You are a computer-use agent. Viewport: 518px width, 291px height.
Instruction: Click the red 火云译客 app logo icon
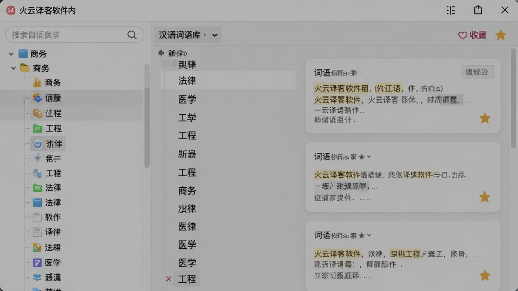tap(11, 10)
